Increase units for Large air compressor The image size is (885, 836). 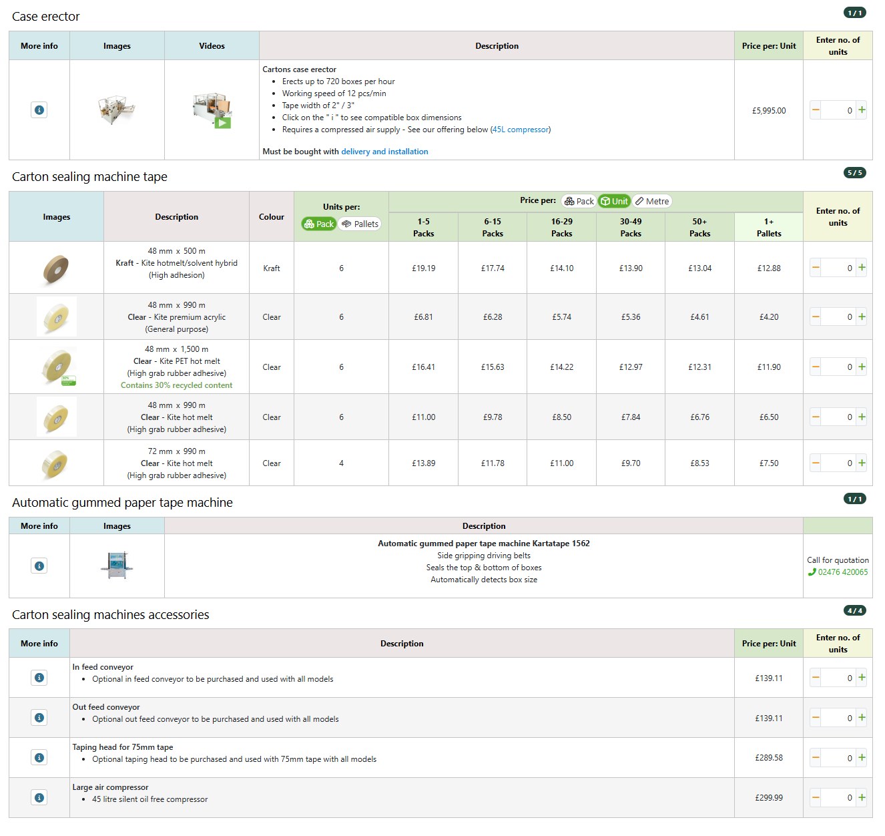coord(862,797)
